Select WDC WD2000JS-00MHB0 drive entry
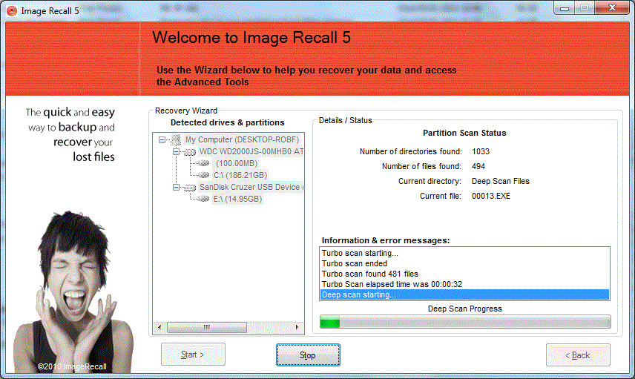The height and width of the screenshot is (379, 635). [x=251, y=151]
